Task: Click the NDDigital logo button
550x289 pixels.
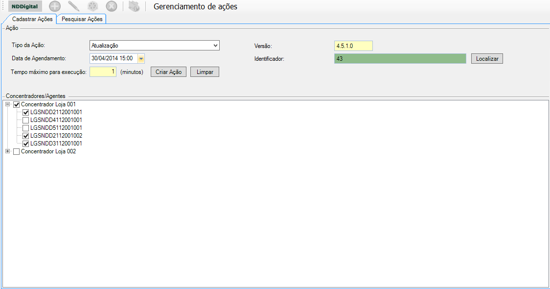Action: point(25,6)
